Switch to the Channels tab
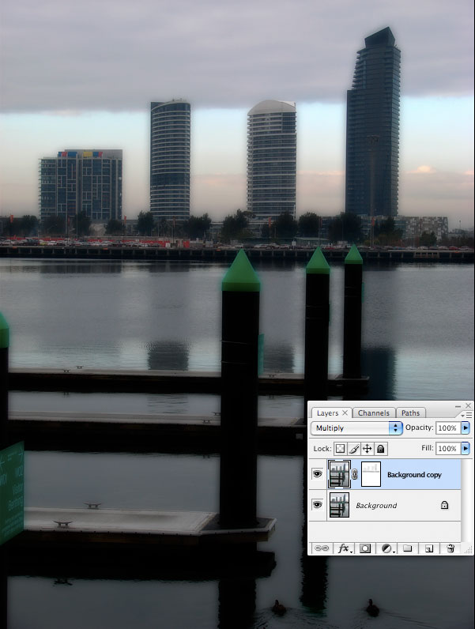The width and height of the screenshot is (475, 629). click(x=373, y=412)
